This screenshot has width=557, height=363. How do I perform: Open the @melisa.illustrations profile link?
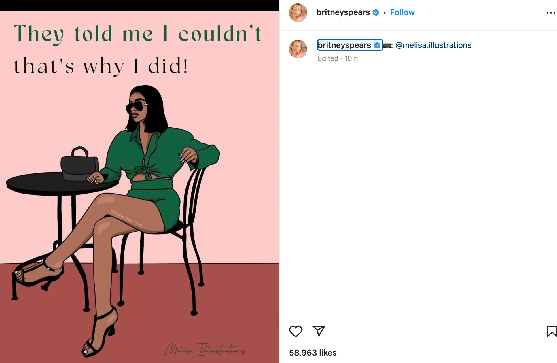pos(433,45)
